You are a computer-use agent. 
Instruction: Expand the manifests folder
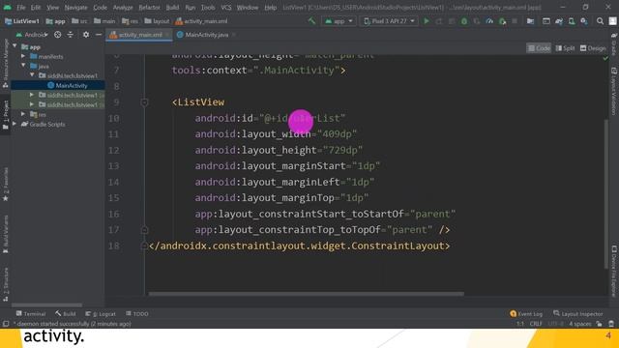[23, 56]
